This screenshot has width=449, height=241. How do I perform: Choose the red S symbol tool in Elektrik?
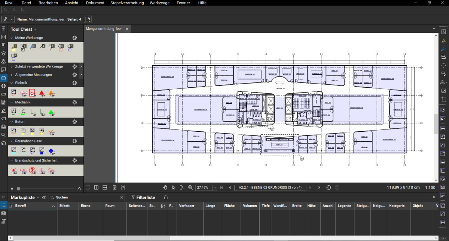[x=32, y=93]
